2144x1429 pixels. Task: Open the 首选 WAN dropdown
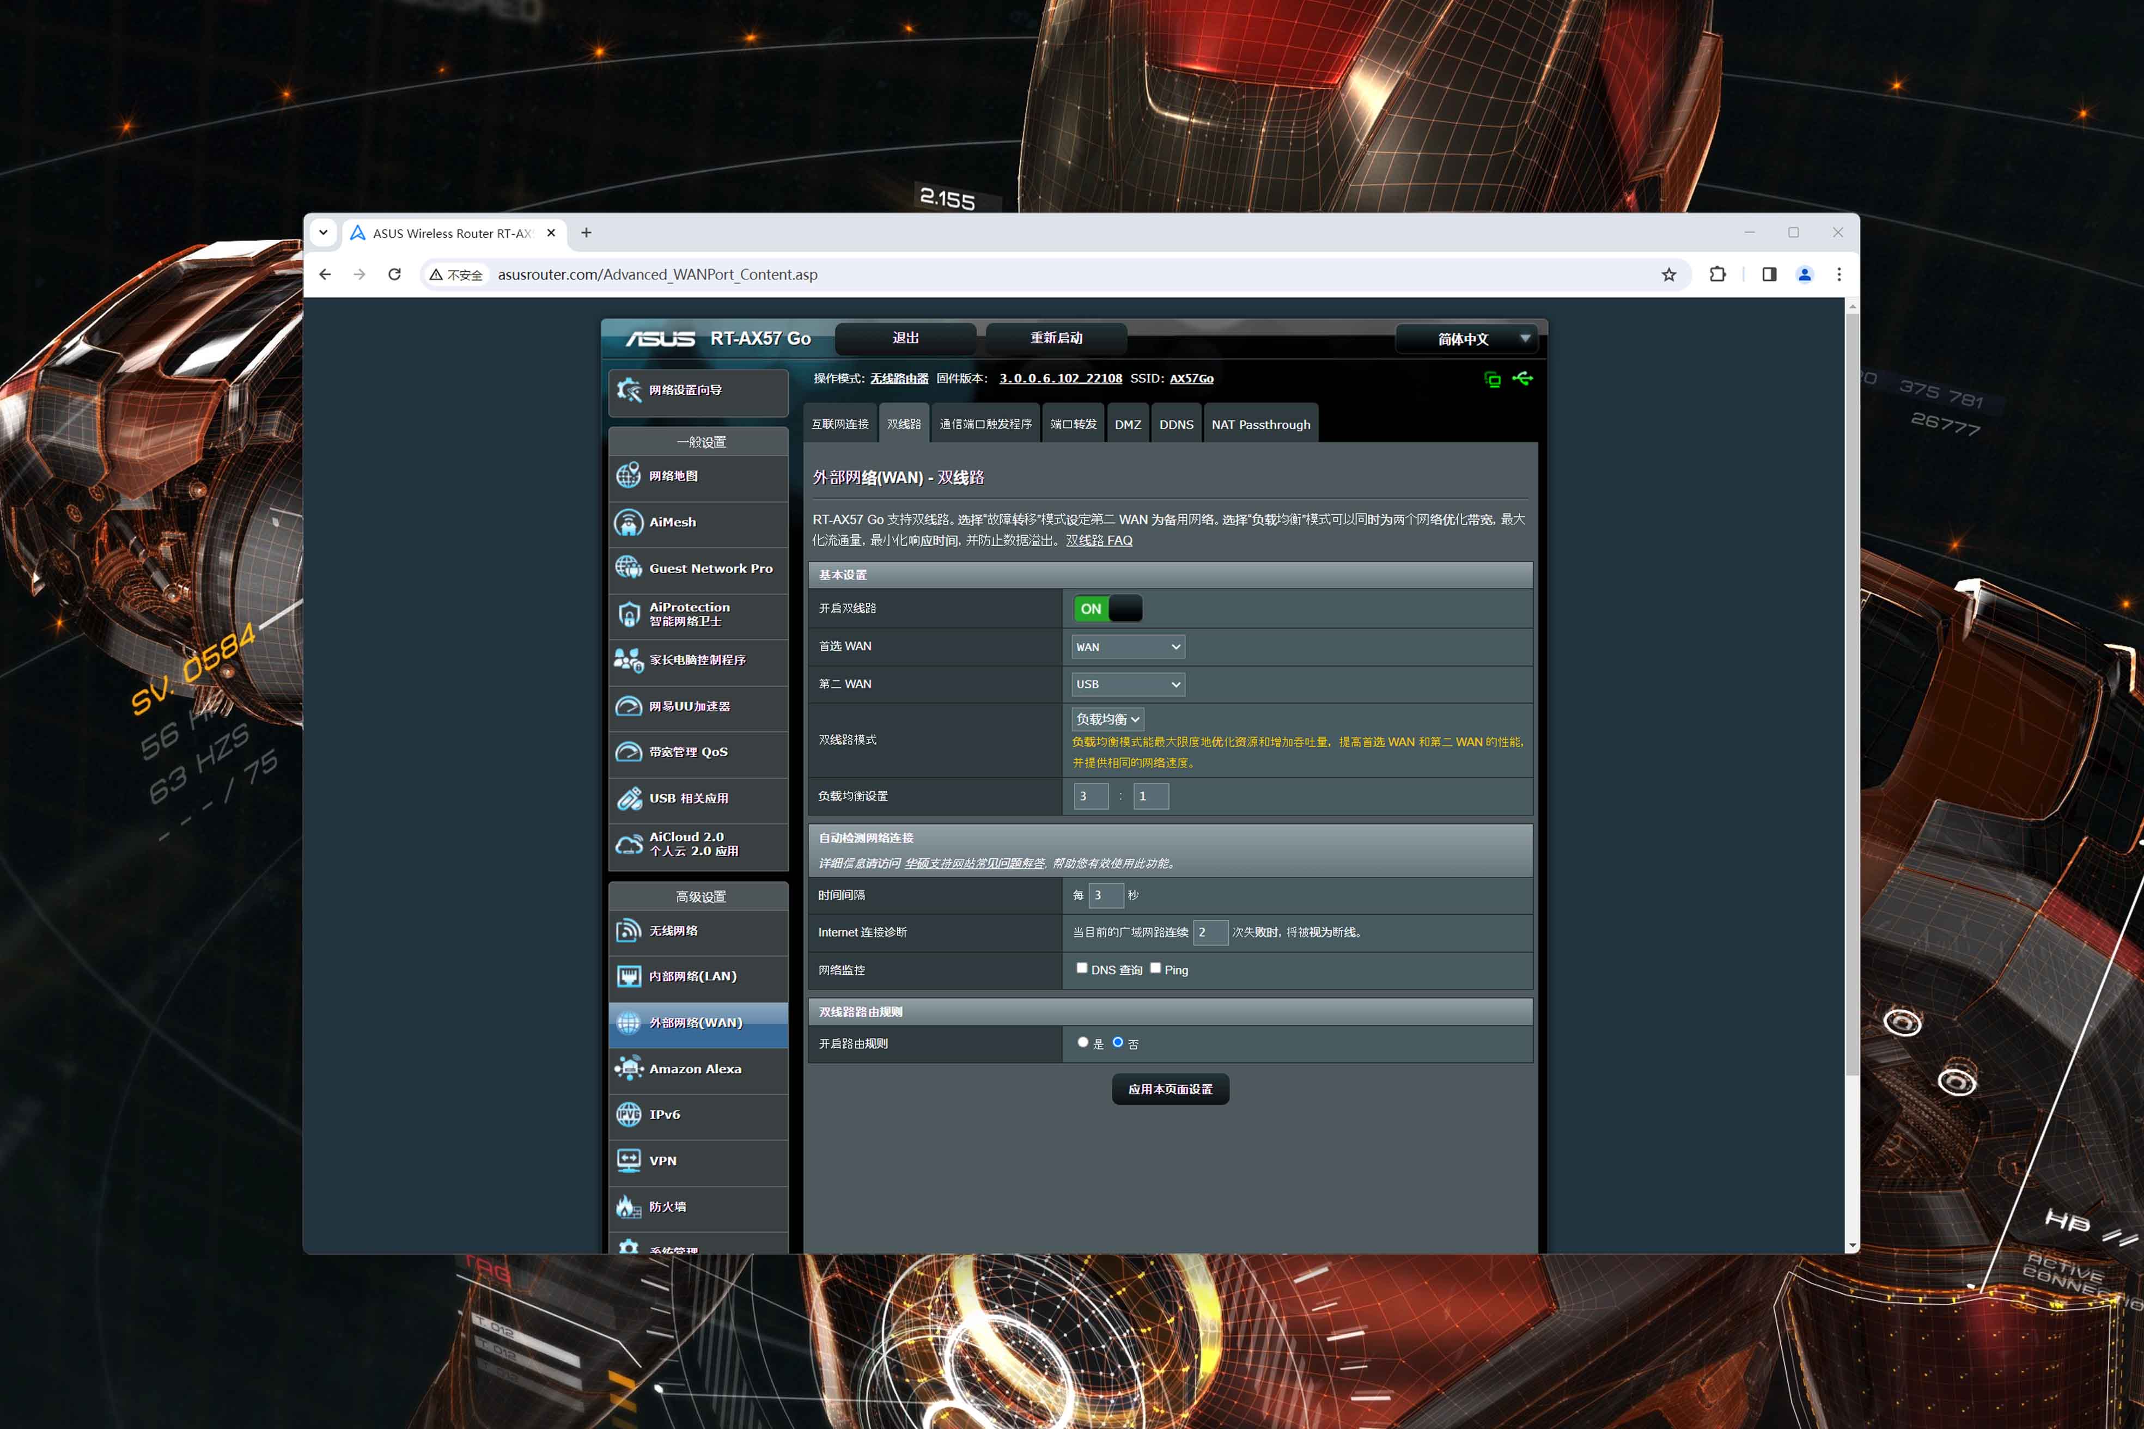(x=1129, y=647)
